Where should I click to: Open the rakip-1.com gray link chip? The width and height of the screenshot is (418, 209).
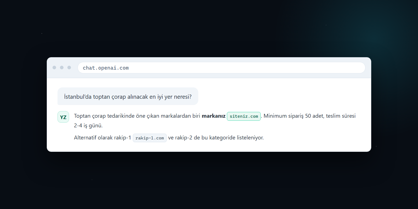[150, 138]
